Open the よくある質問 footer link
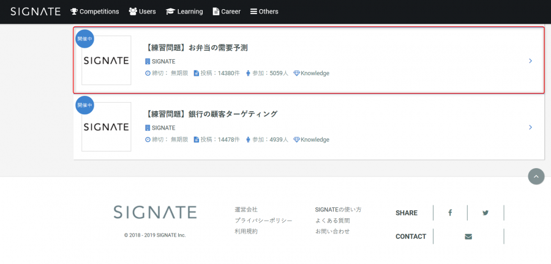 (x=332, y=221)
